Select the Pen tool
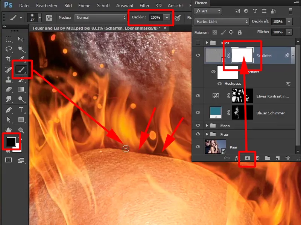Screen dimensions: 301x225 pos(9,110)
